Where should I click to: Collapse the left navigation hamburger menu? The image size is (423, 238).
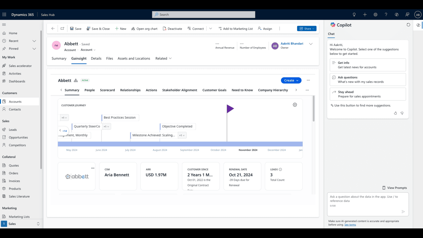4,24
